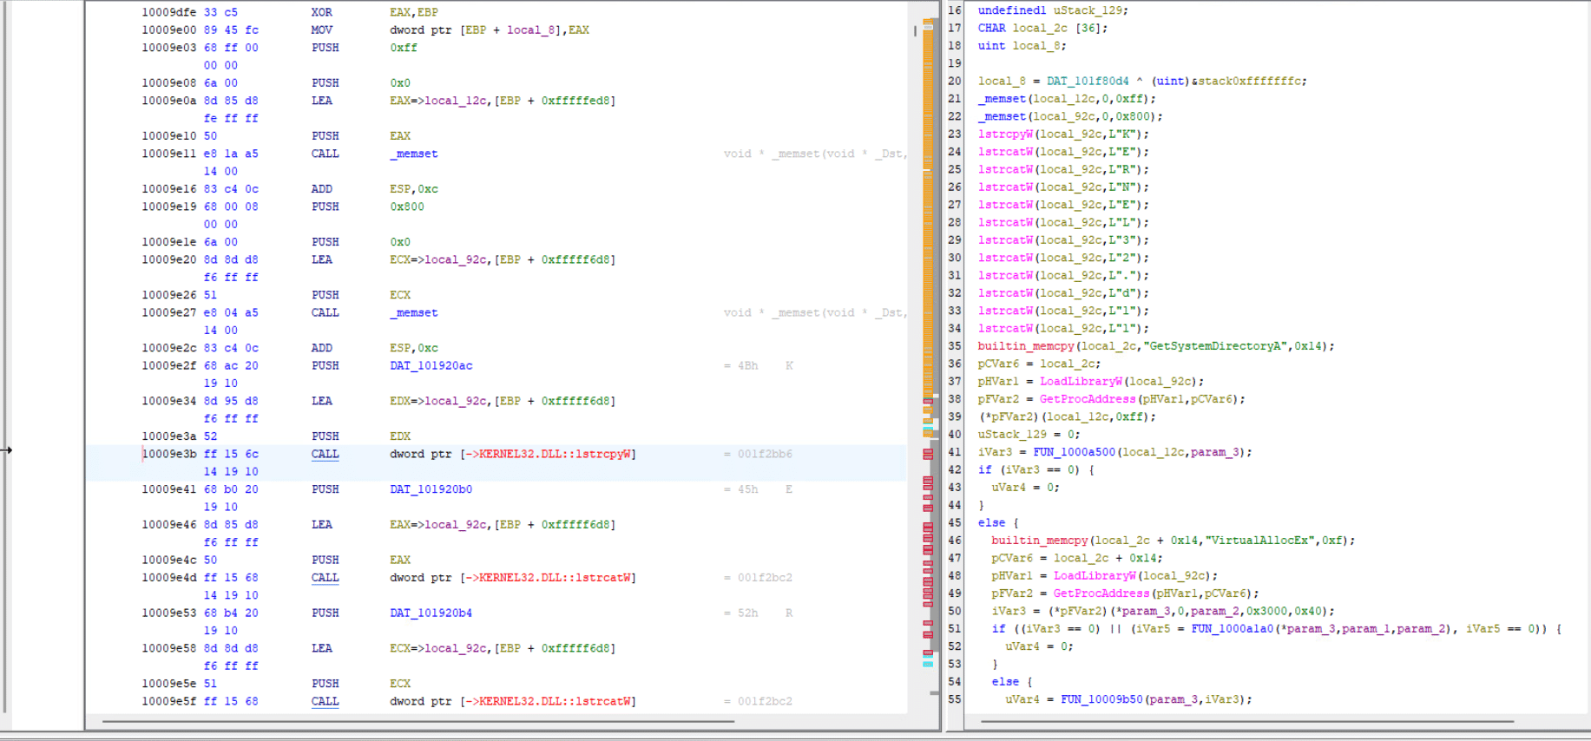Select the LEA mnemonic at 10009e0a
This screenshot has width=1591, height=741.
[322, 101]
